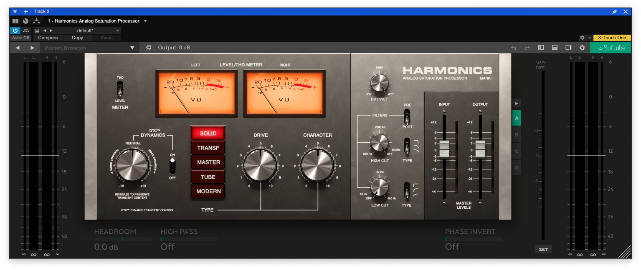Expand the Preset Browser dropdown arrow
Viewport: 641px width, 270px height.
(x=132, y=48)
